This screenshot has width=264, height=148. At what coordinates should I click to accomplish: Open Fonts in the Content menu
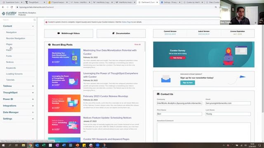click(9, 56)
